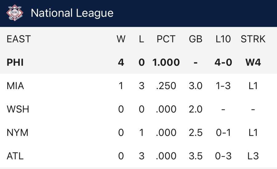Sort standings by L column header
The image size is (277, 169).
pos(142,39)
